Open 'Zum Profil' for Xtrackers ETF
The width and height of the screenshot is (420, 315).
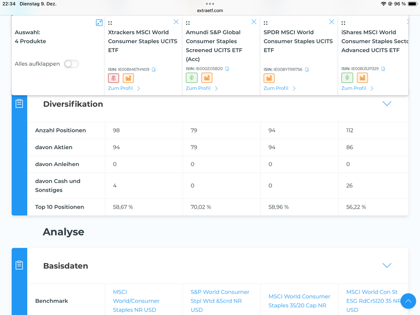124,88
